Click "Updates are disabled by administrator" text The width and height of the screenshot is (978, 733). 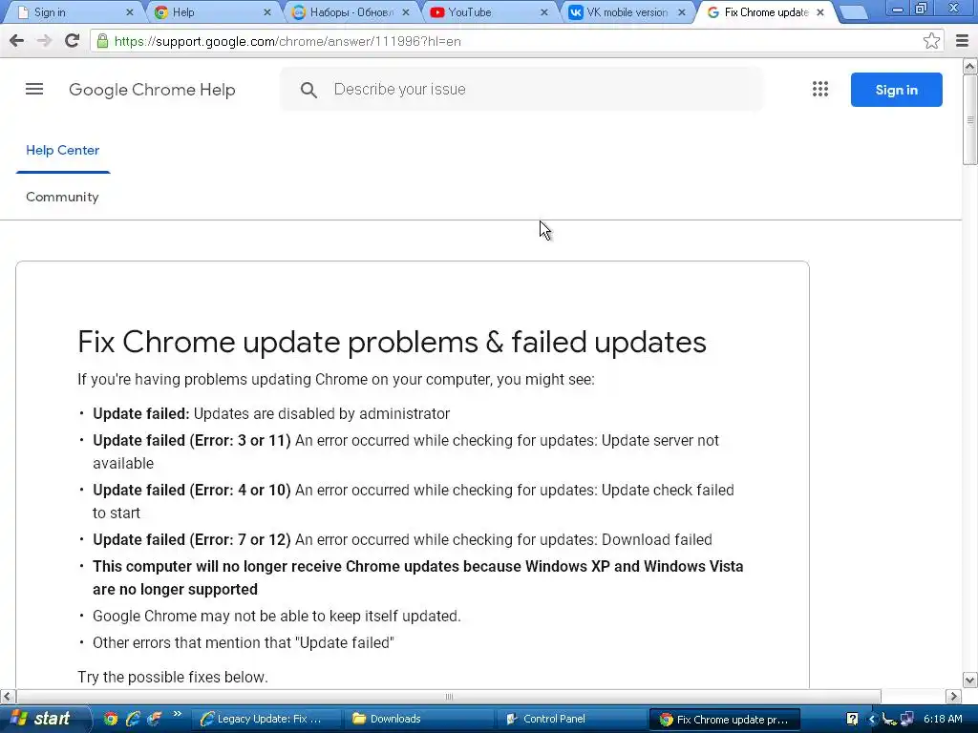point(322,414)
